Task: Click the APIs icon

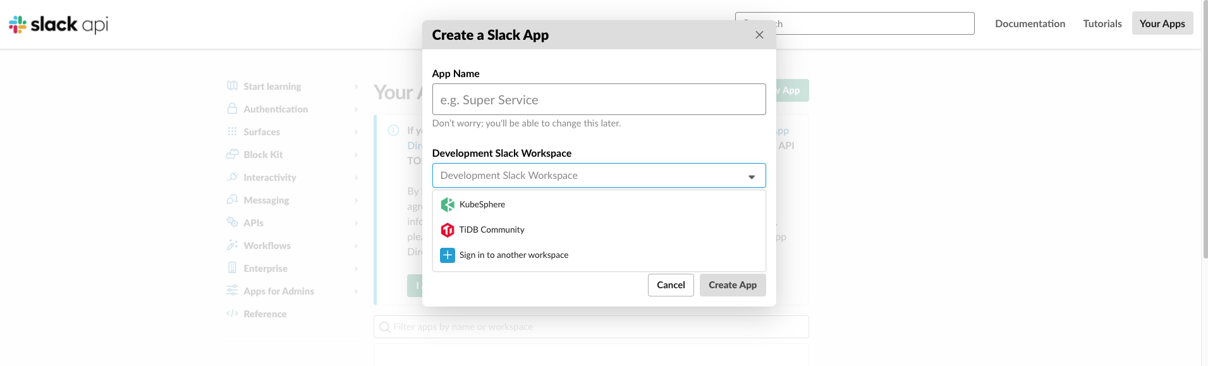Action: pos(232,223)
